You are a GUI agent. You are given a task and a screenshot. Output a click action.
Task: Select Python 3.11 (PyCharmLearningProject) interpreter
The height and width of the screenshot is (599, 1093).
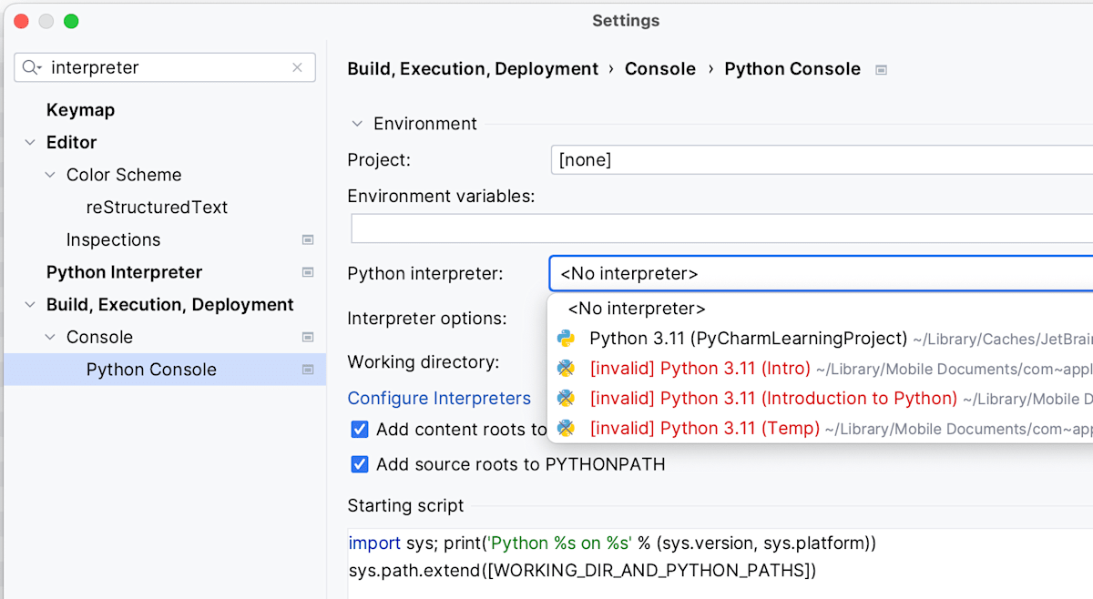pyautogui.click(x=749, y=339)
